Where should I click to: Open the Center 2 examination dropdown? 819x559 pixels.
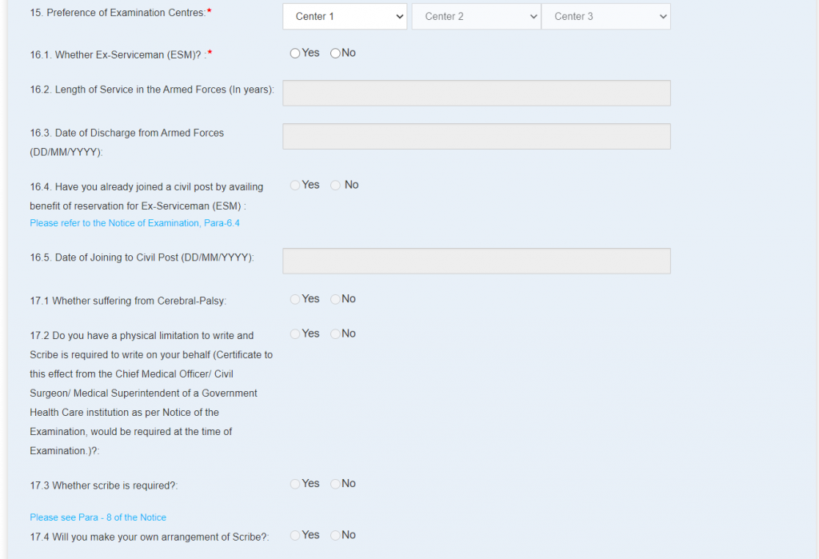pos(476,16)
